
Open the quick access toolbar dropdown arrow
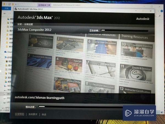pos(16,4)
